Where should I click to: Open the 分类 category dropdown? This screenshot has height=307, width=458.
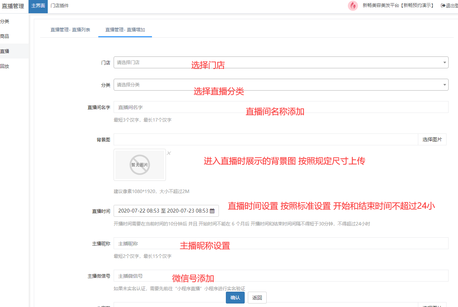pos(281,85)
